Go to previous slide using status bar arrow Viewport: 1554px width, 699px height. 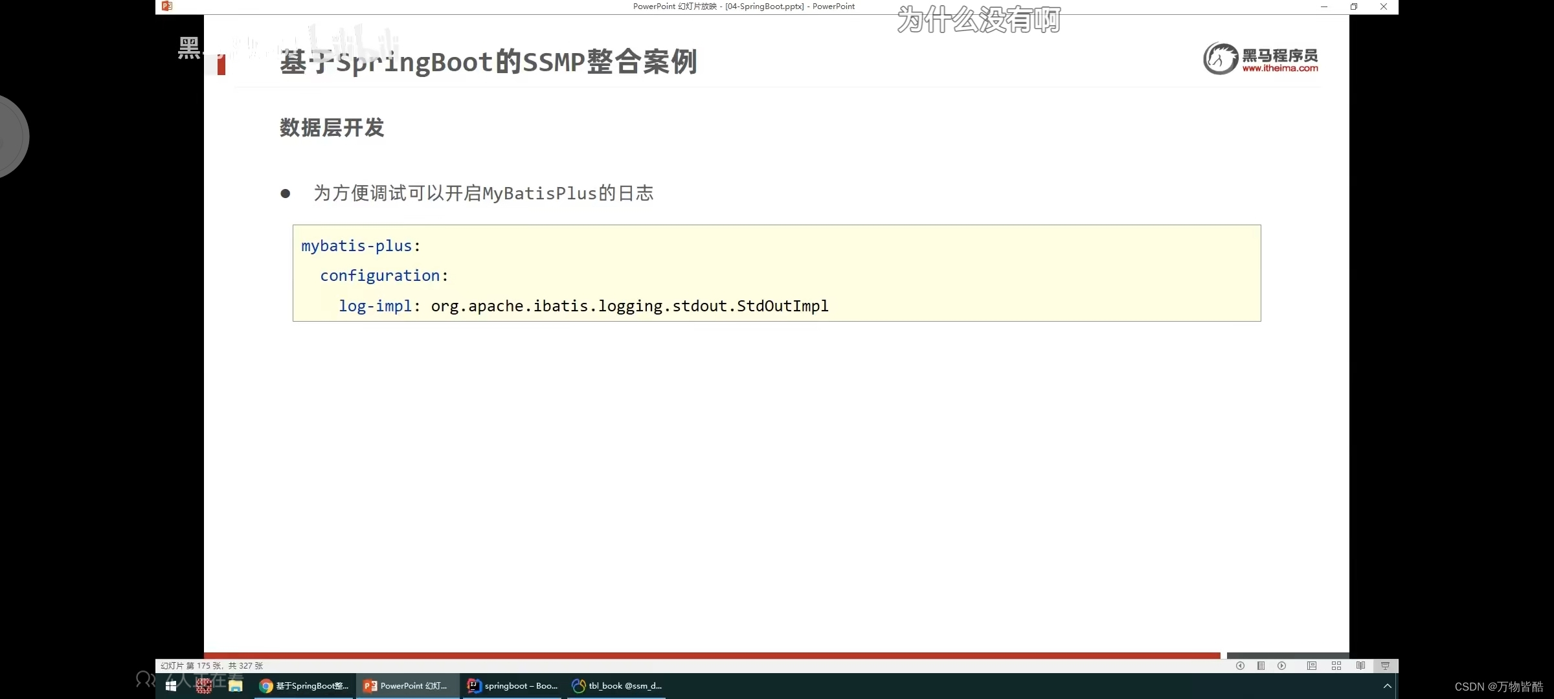click(1240, 665)
